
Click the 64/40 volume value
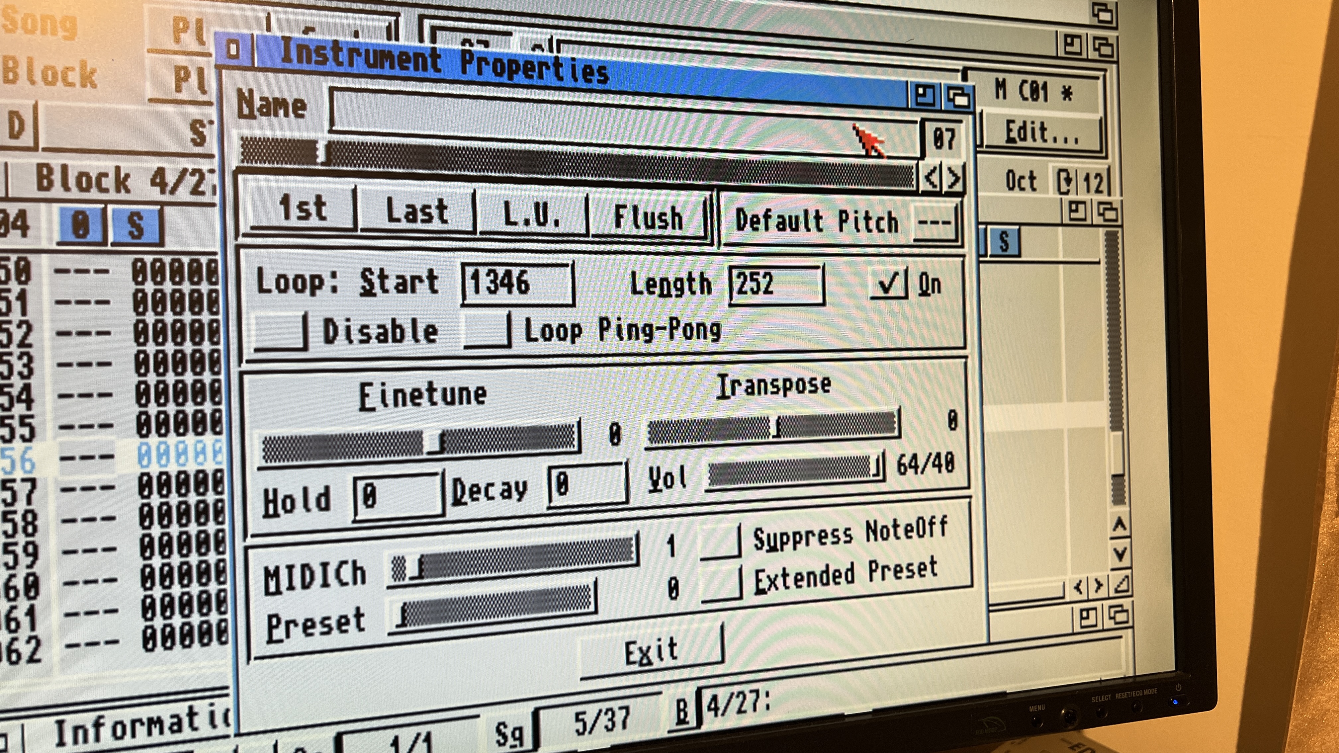click(x=925, y=463)
